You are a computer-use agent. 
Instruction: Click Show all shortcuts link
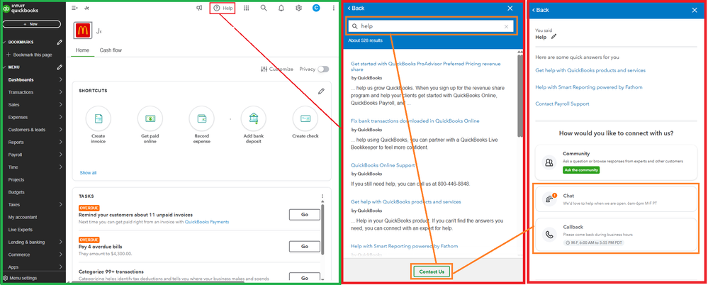pos(88,173)
